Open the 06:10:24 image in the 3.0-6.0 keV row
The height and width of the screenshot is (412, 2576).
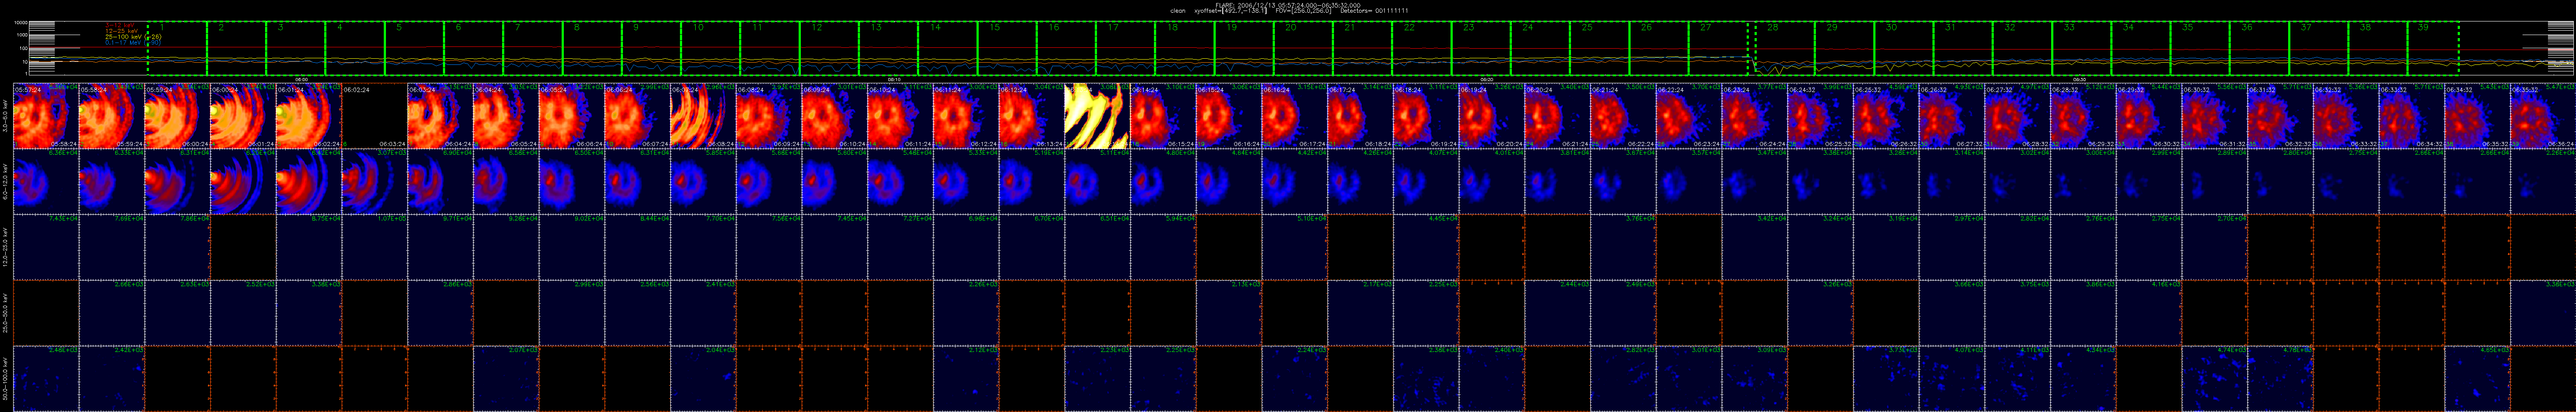[900, 116]
